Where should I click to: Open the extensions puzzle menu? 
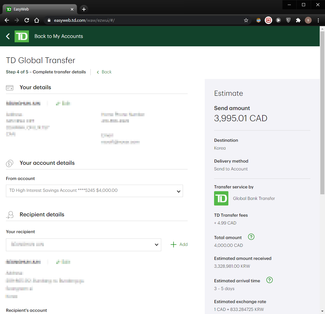pyautogui.click(x=298, y=20)
